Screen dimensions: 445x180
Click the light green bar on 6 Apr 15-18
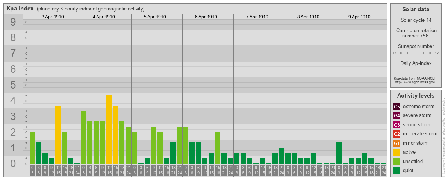(x=217, y=148)
